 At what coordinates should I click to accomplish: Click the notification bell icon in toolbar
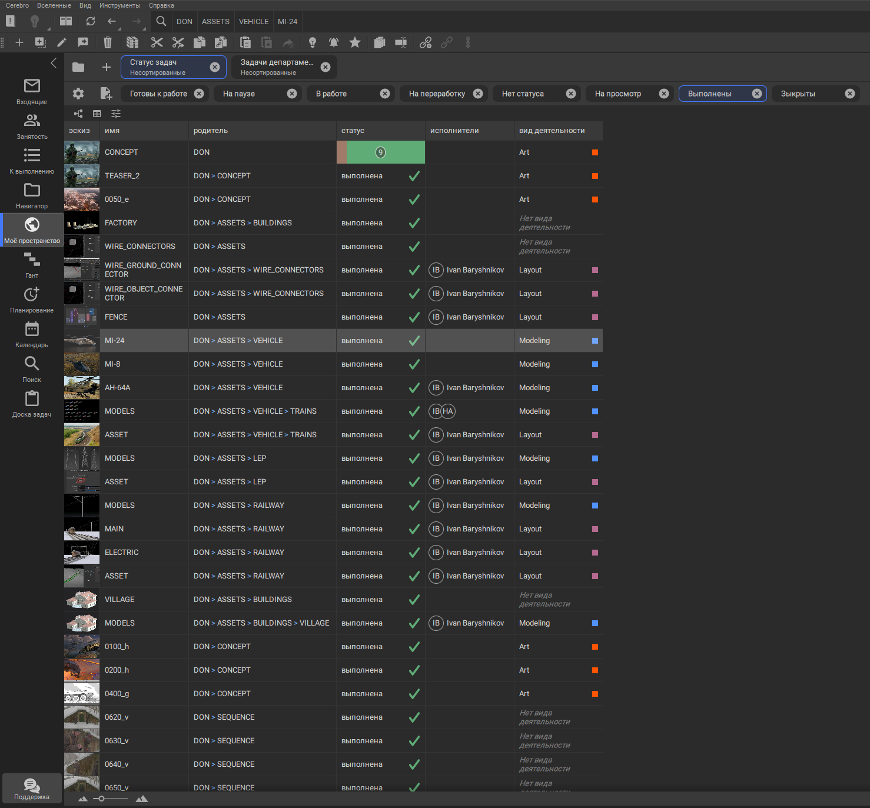[x=334, y=42]
